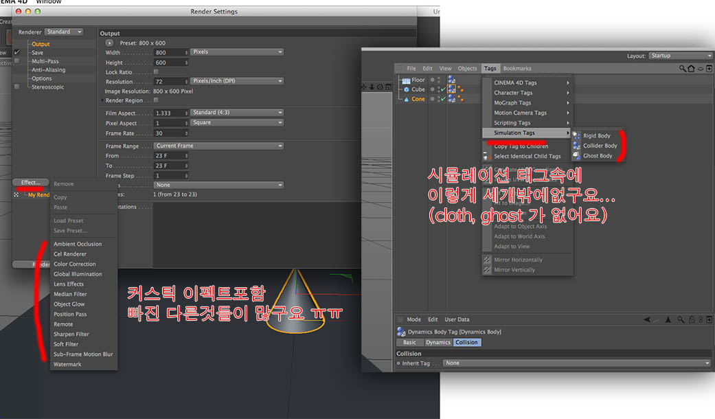Open the Window menu in menu bar
This screenshot has height=419, width=715.
pos(49,2)
